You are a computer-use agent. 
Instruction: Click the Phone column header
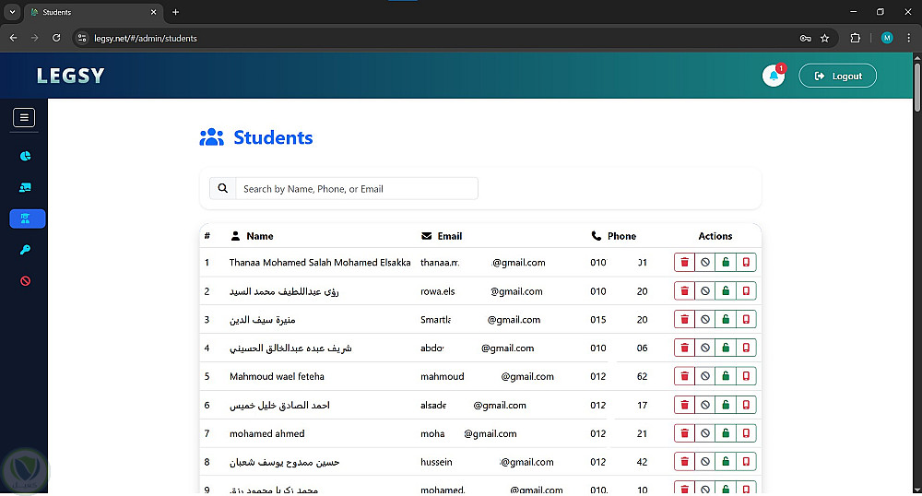click(613, 236)
